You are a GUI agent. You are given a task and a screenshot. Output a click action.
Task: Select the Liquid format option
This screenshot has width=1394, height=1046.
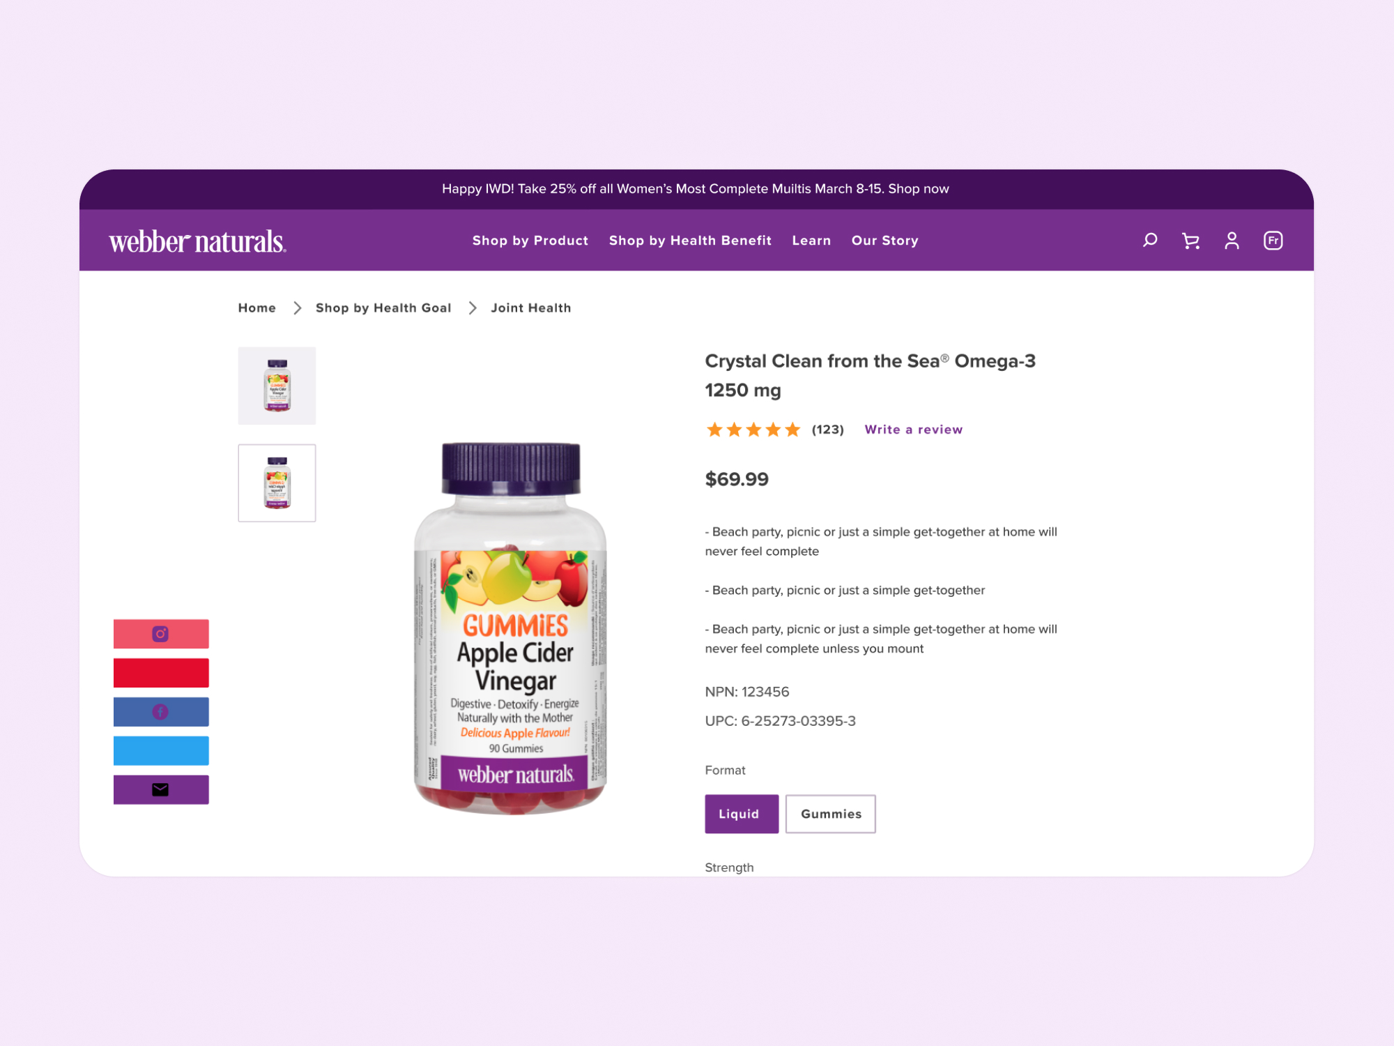coord(742,814)
